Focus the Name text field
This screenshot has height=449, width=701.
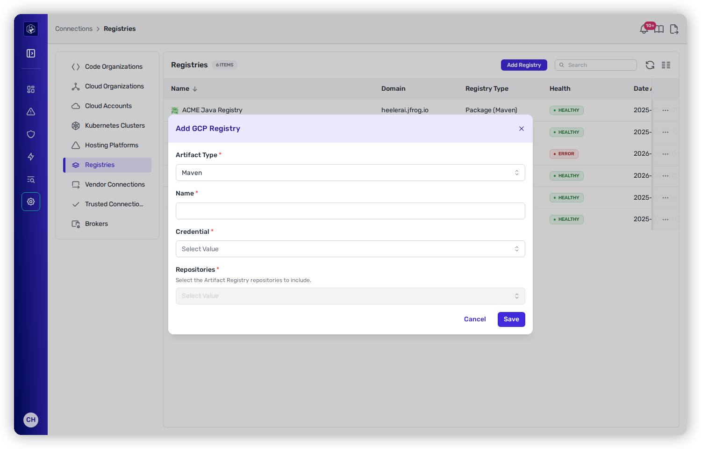point(350,211)
